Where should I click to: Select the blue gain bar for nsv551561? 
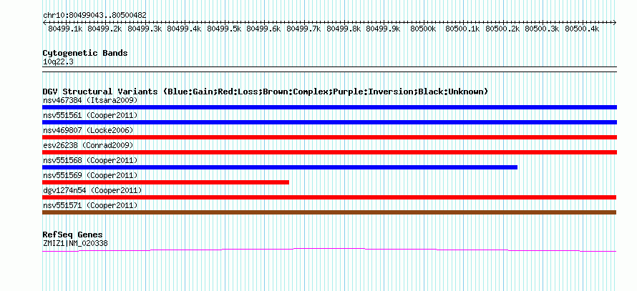pyautogui.click(x=329, y=122)
